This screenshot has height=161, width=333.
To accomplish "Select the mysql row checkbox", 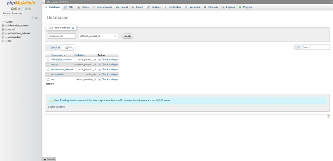I will pyautogui.click(x=48, y=65).
